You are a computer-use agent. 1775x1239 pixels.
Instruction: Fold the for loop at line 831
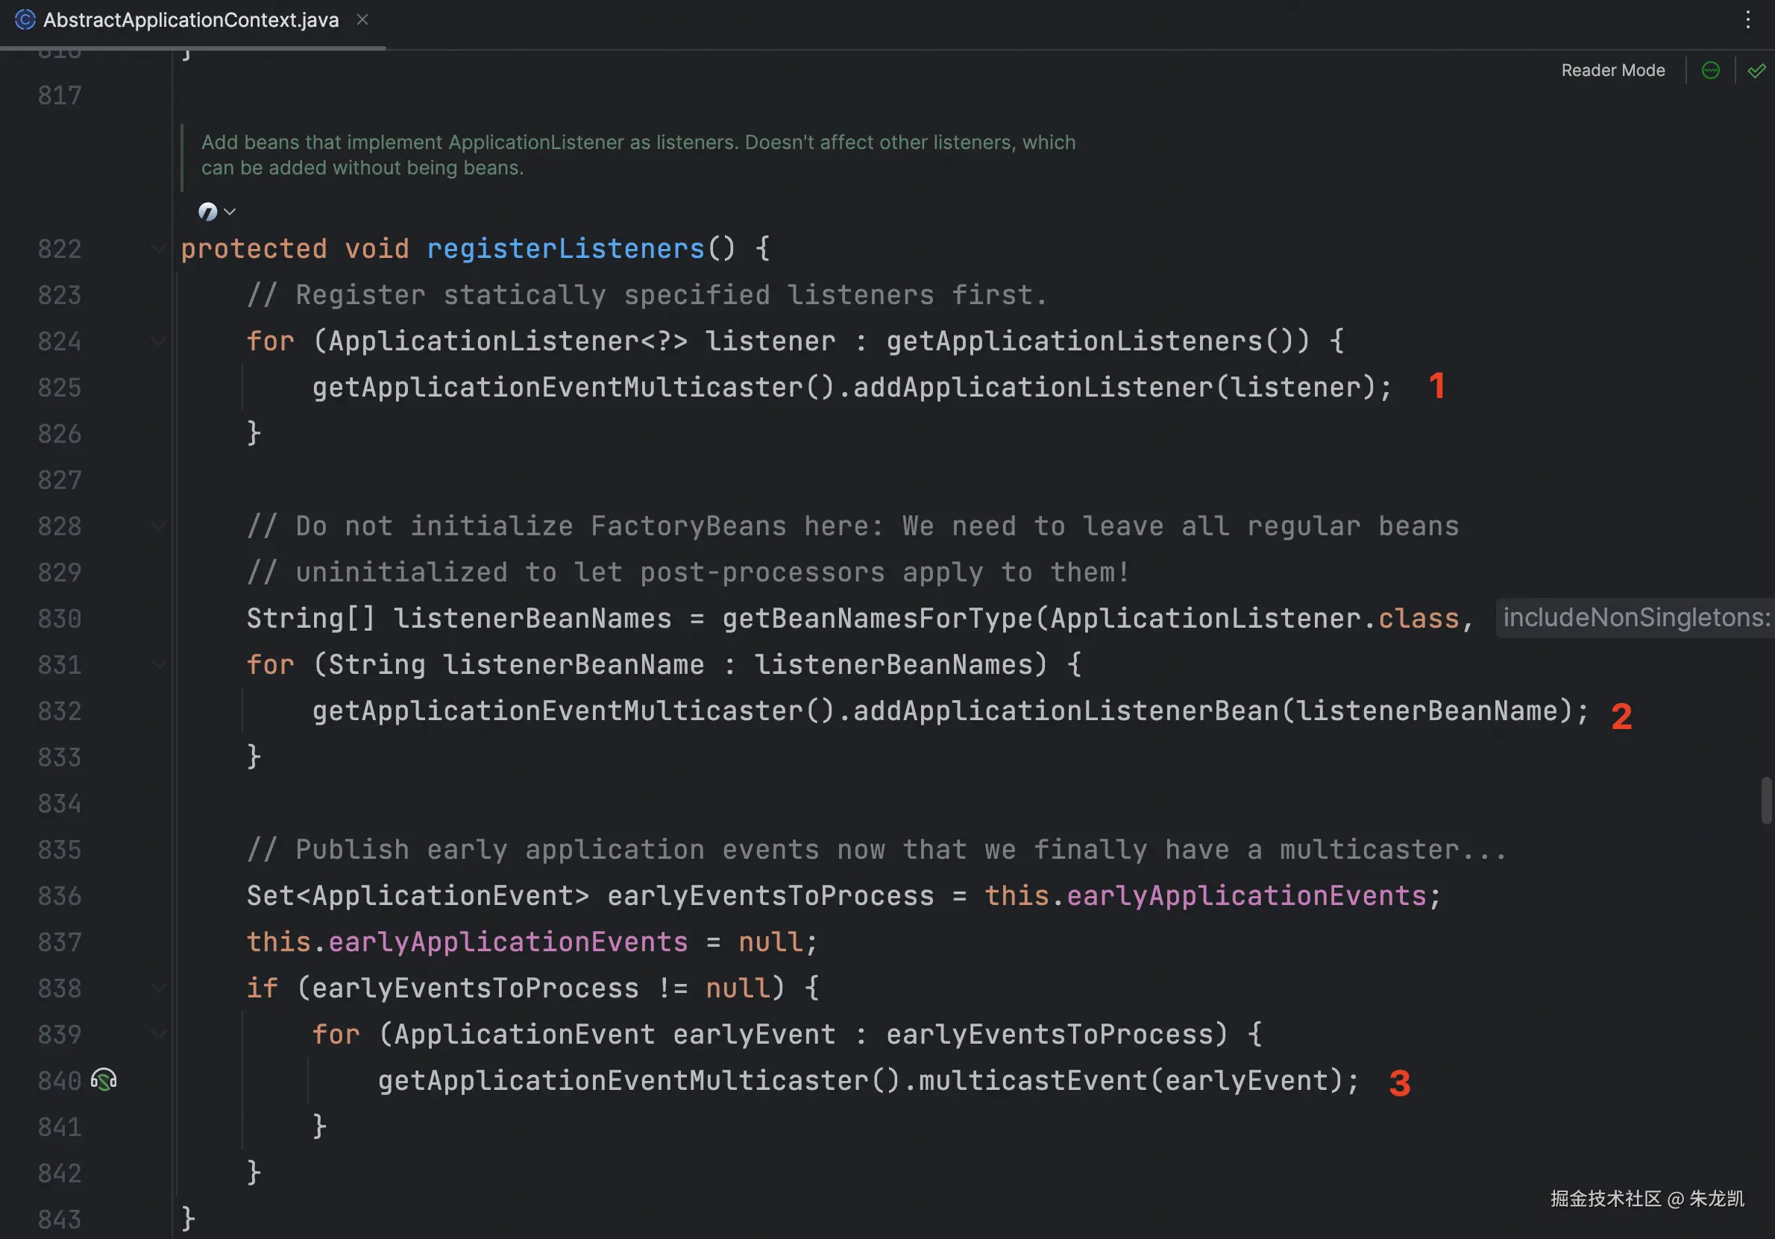pyautogui.click(x=158, y=665)
